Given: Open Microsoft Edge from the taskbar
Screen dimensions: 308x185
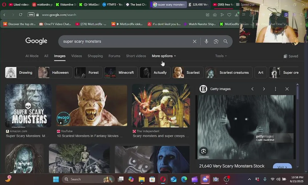Looking at the screenshot, I should point(184,179).
